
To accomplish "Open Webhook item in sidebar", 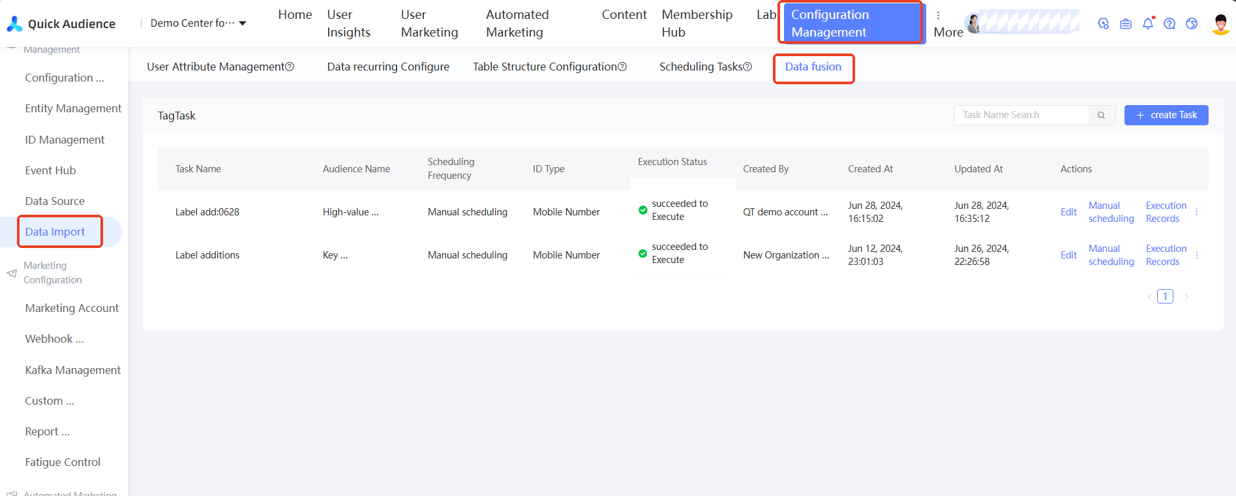I will [54, 339].
